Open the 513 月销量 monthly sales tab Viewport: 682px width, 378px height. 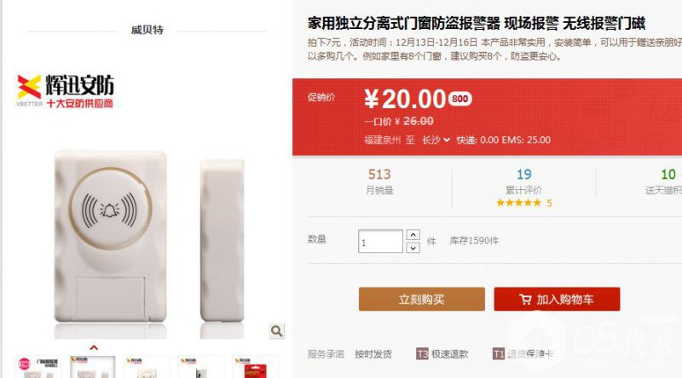tap(379, 181)
